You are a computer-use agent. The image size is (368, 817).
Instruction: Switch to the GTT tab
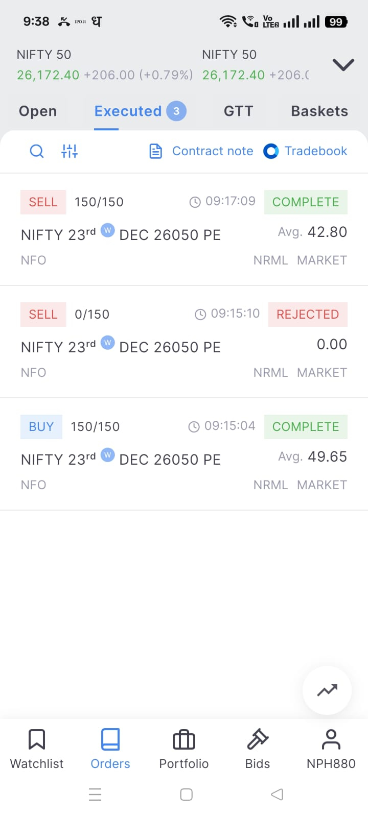tap(238, 111)
